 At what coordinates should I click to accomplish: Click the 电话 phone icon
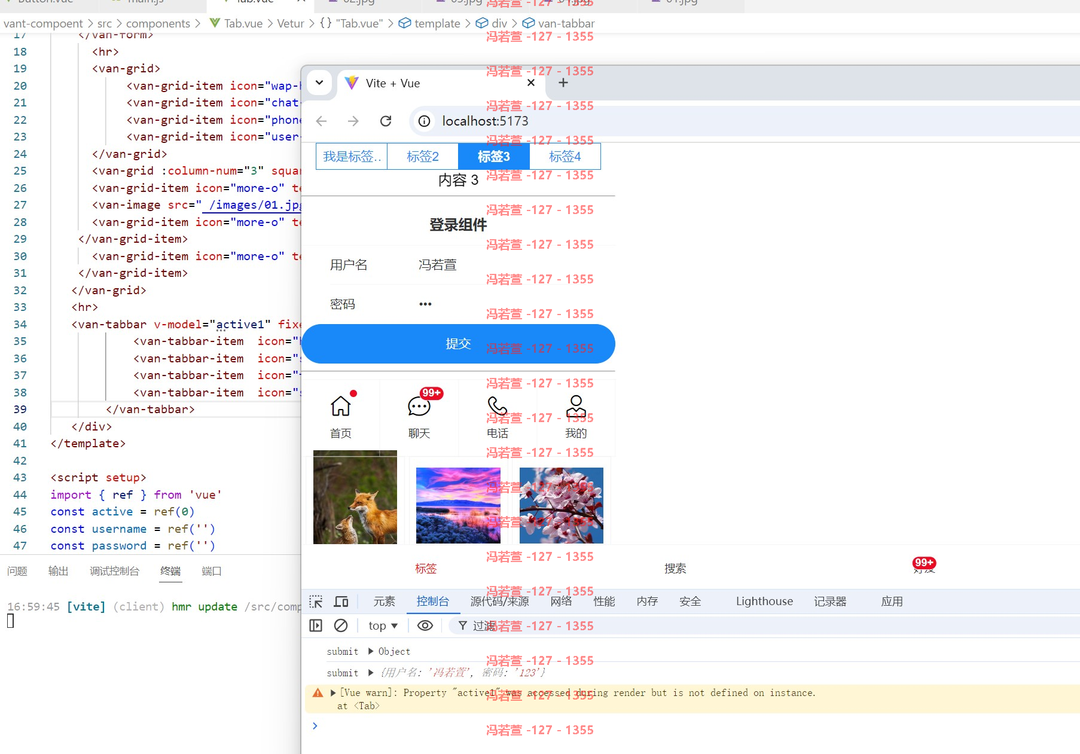[x=498, y=406]
